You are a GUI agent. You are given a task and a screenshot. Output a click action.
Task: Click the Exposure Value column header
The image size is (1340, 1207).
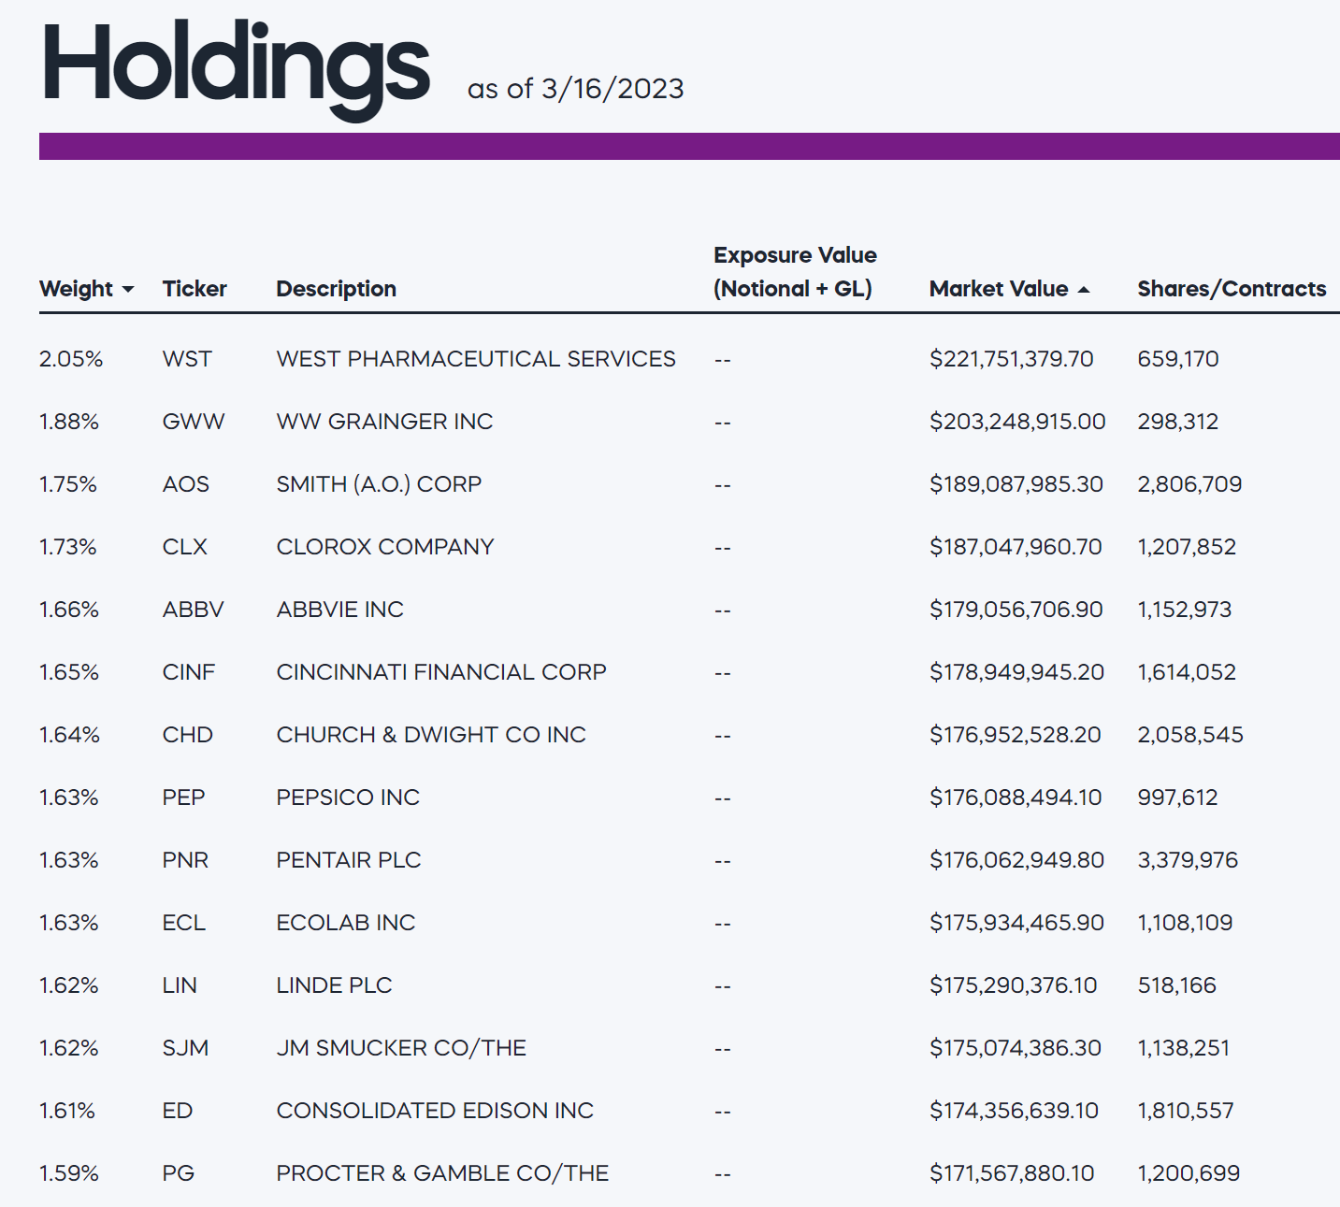point(795,272)
